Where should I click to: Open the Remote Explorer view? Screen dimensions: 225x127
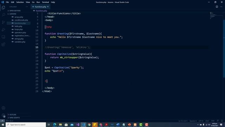[x=3, y=37]
